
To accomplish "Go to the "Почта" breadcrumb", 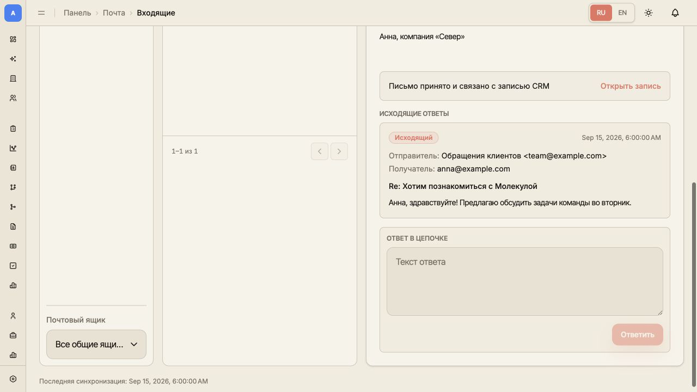I will pyautogui.click(x=114, y=13).
